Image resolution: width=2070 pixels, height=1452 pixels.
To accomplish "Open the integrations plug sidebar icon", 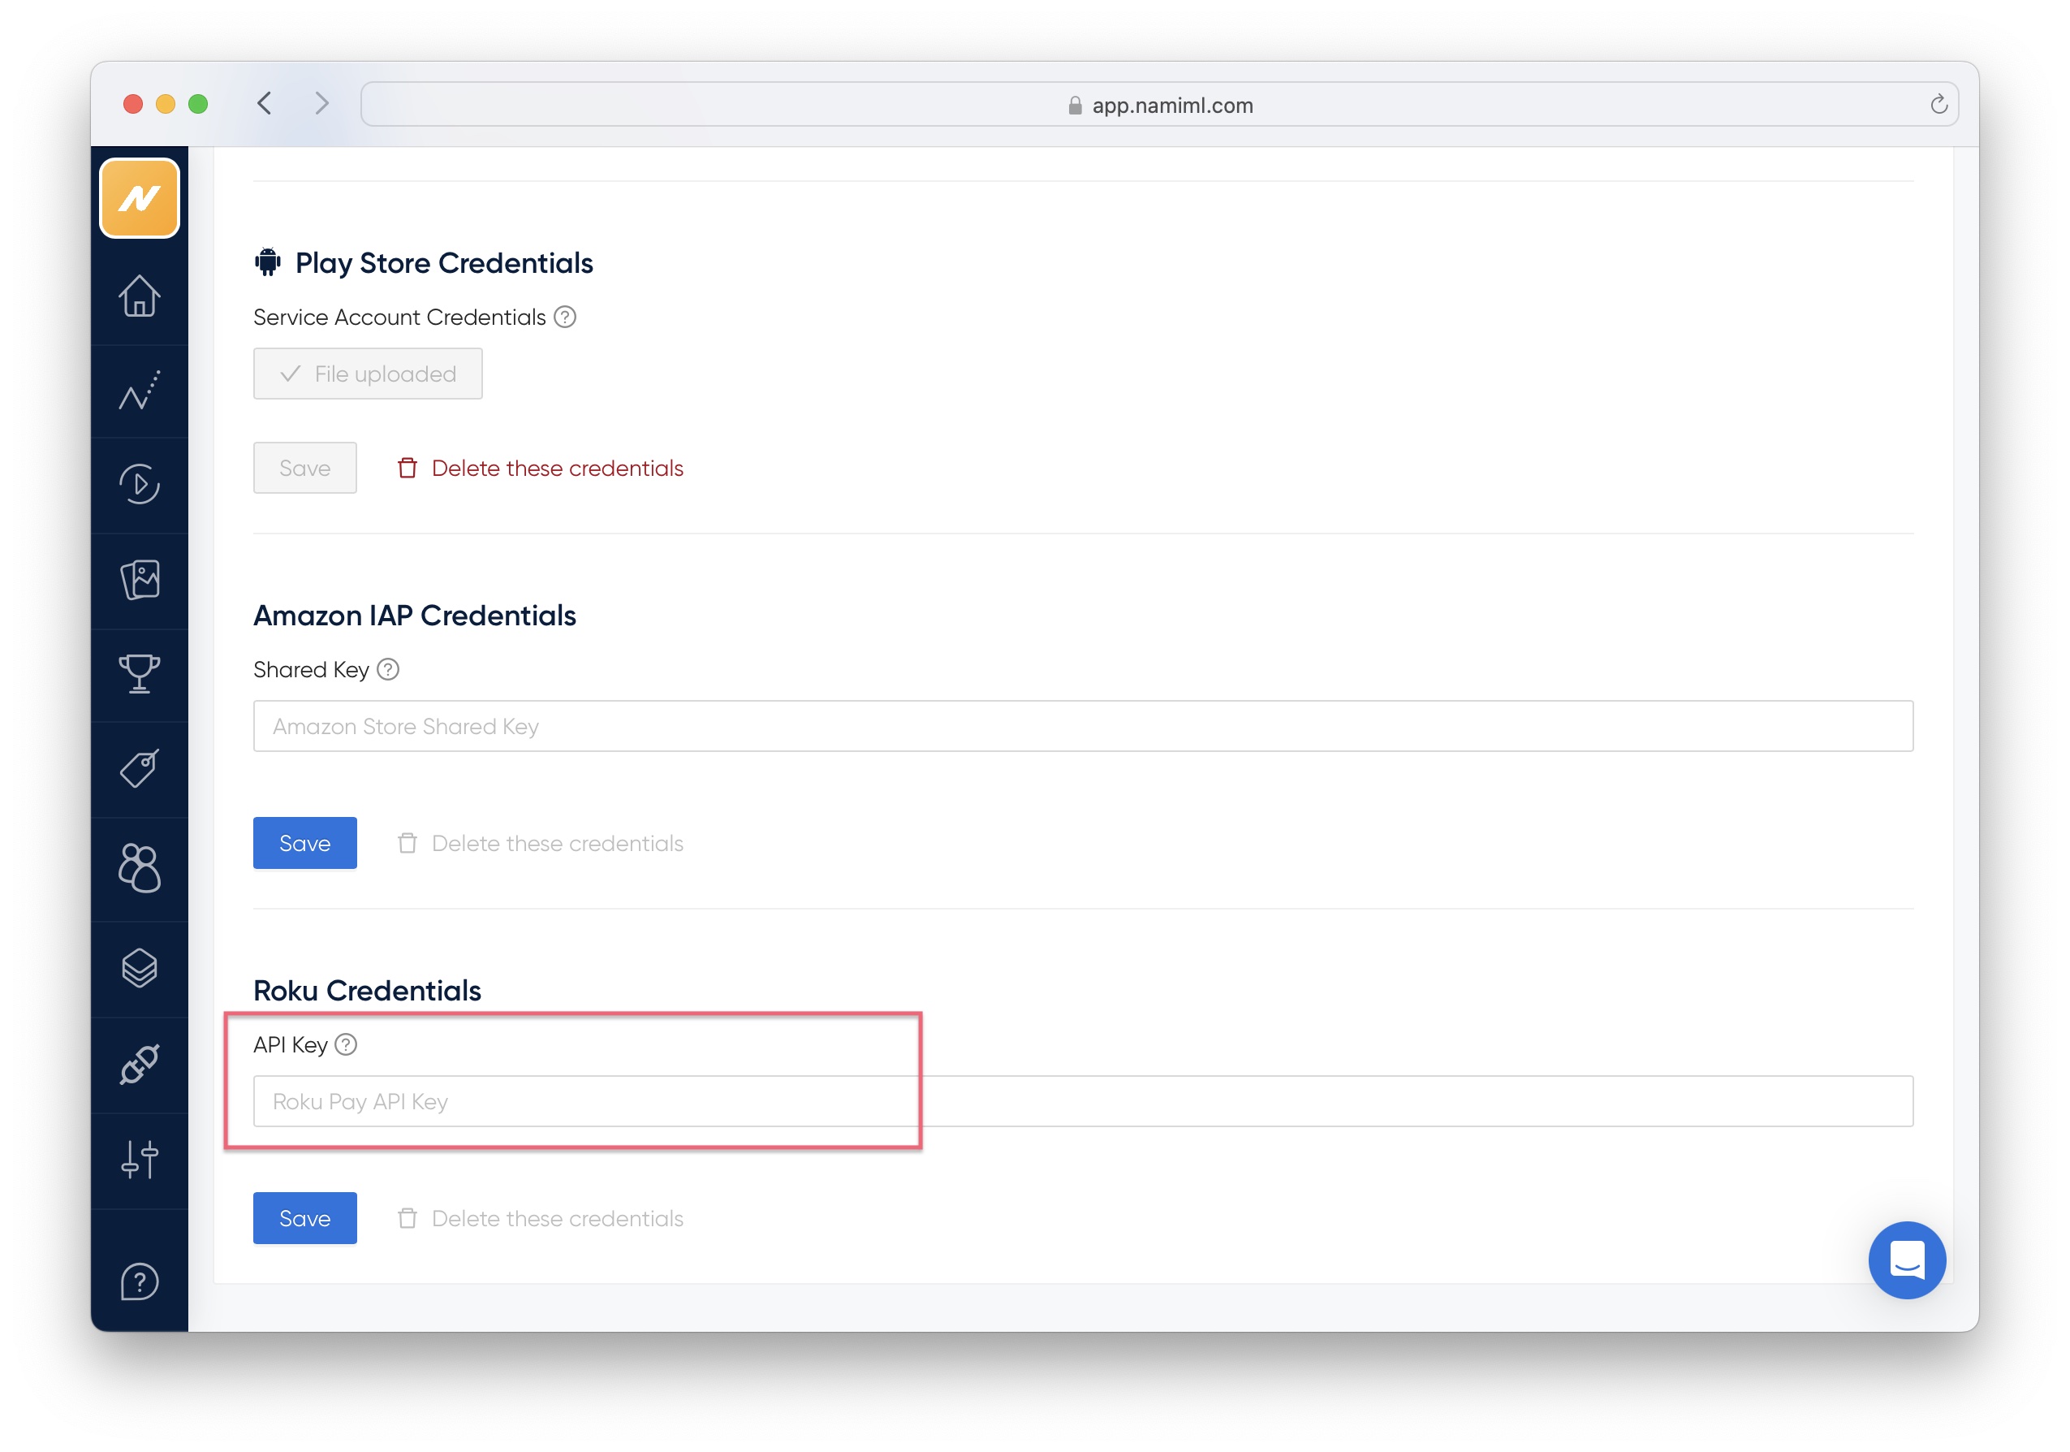I will click(140, 1065).
